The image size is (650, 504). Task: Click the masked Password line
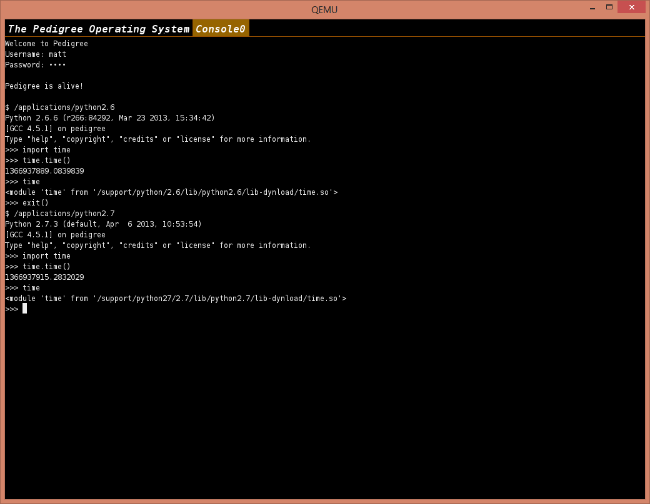[35, 64]
